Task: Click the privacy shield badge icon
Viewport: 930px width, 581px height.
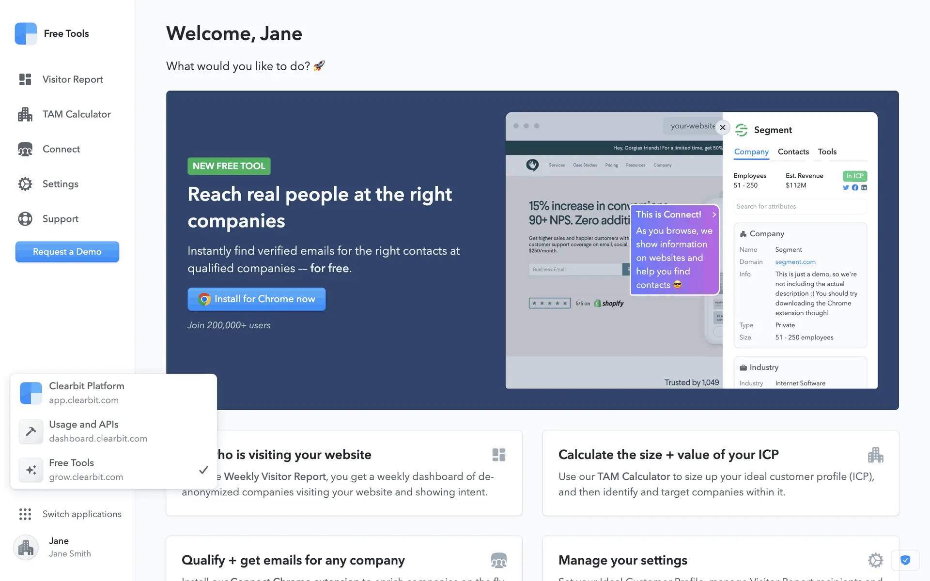Action: [x=905, y=560]
